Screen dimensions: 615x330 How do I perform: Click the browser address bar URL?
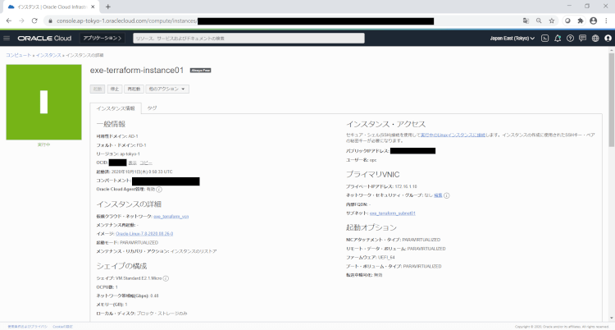click(126, 21)
